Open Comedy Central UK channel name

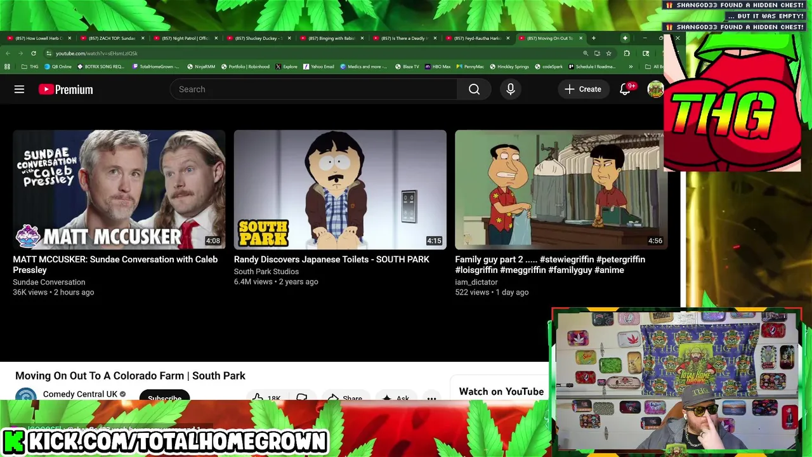coord(80,394)
